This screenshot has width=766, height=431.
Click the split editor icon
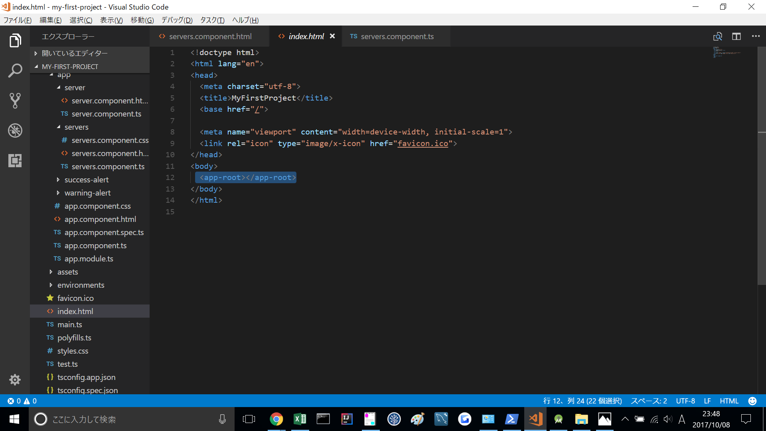[736, 36]
